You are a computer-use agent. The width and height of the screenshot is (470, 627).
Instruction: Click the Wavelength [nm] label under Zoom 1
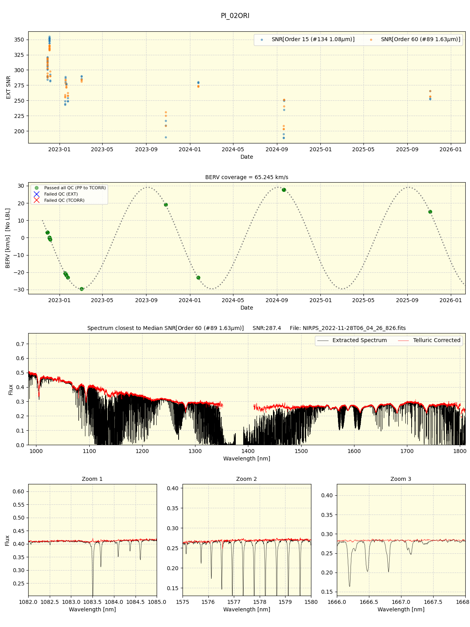[92, 609]
